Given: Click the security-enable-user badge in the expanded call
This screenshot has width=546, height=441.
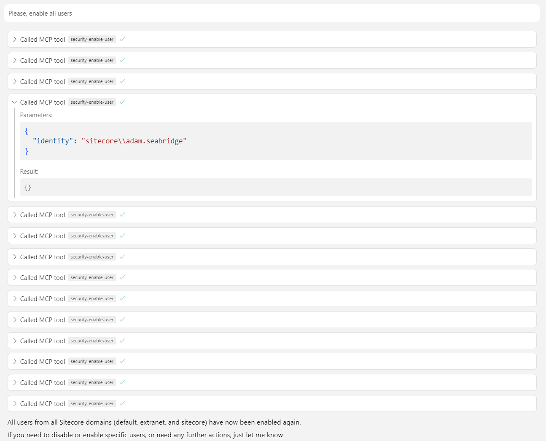Looking at the screenshot, I should tap(92, 102).
